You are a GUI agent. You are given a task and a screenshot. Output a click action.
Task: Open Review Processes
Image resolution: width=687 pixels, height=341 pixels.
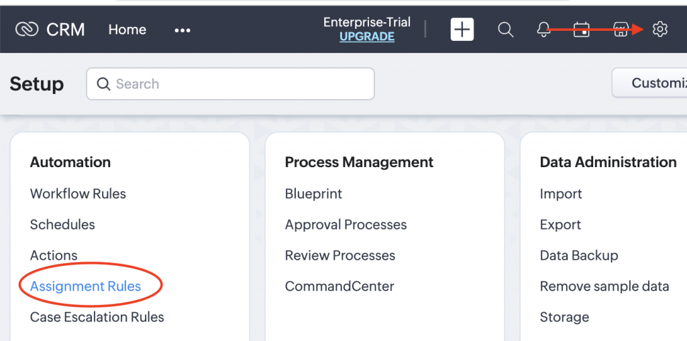pyautogui.click(x=340, y=255)
